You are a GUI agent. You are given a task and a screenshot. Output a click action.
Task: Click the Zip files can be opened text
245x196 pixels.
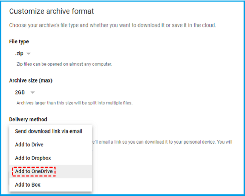point(64,64)
